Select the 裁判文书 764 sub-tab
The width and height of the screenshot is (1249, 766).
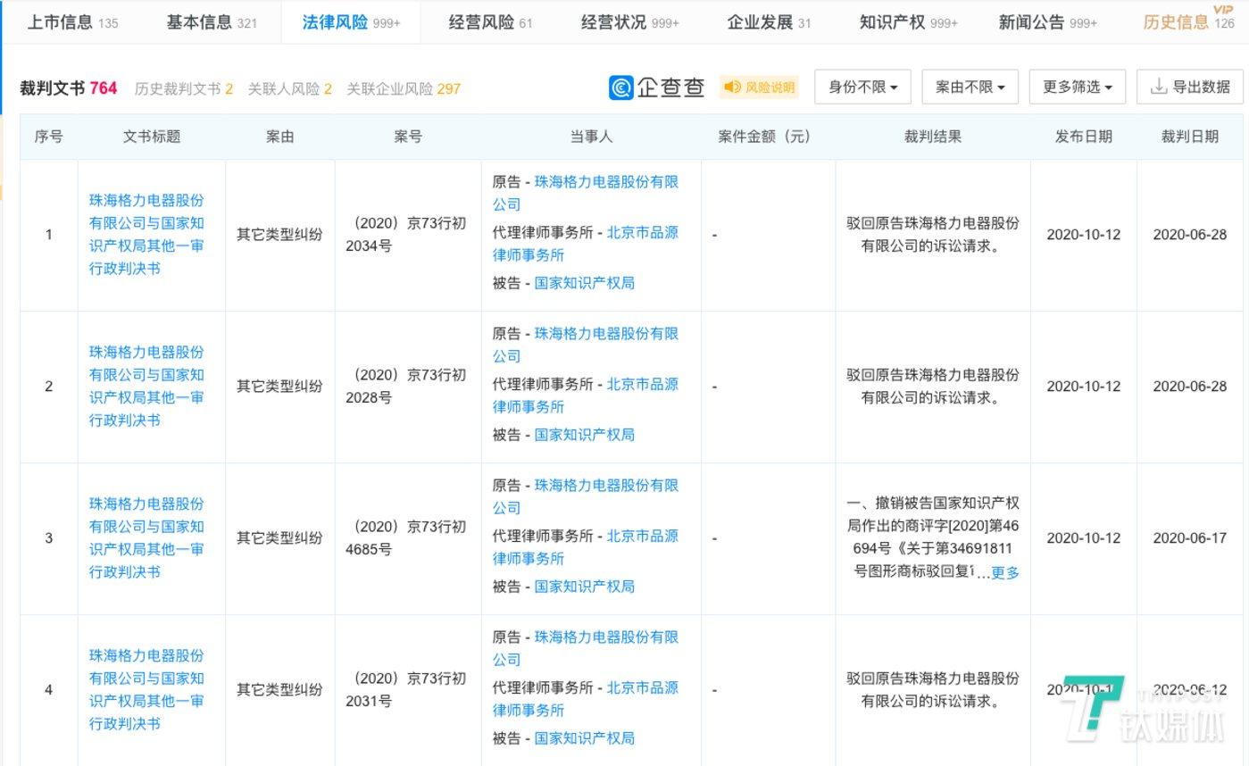(x=68, y=88)
